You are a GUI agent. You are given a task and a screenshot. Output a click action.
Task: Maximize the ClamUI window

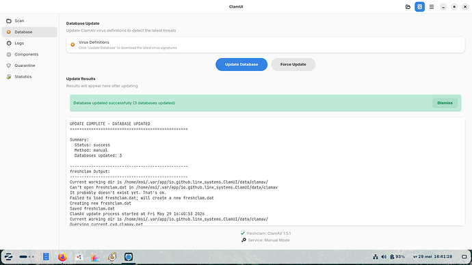454,7
